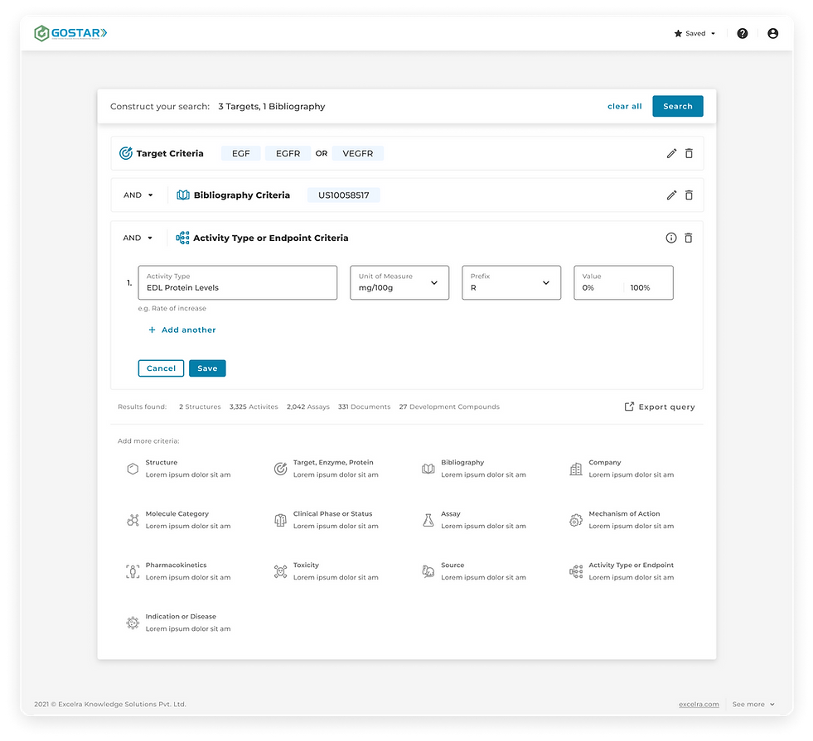
Task: Open the GOSTAR help icon
Action: coord(743,33)
